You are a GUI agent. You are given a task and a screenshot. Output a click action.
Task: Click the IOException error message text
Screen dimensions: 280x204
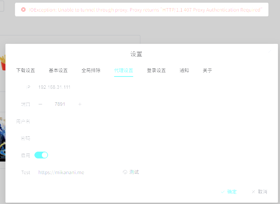point(145,10)
